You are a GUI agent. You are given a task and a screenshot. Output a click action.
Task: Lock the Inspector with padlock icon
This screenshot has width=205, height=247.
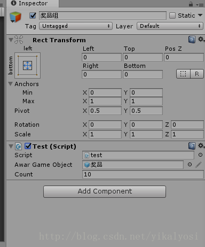tap(191, 4)
